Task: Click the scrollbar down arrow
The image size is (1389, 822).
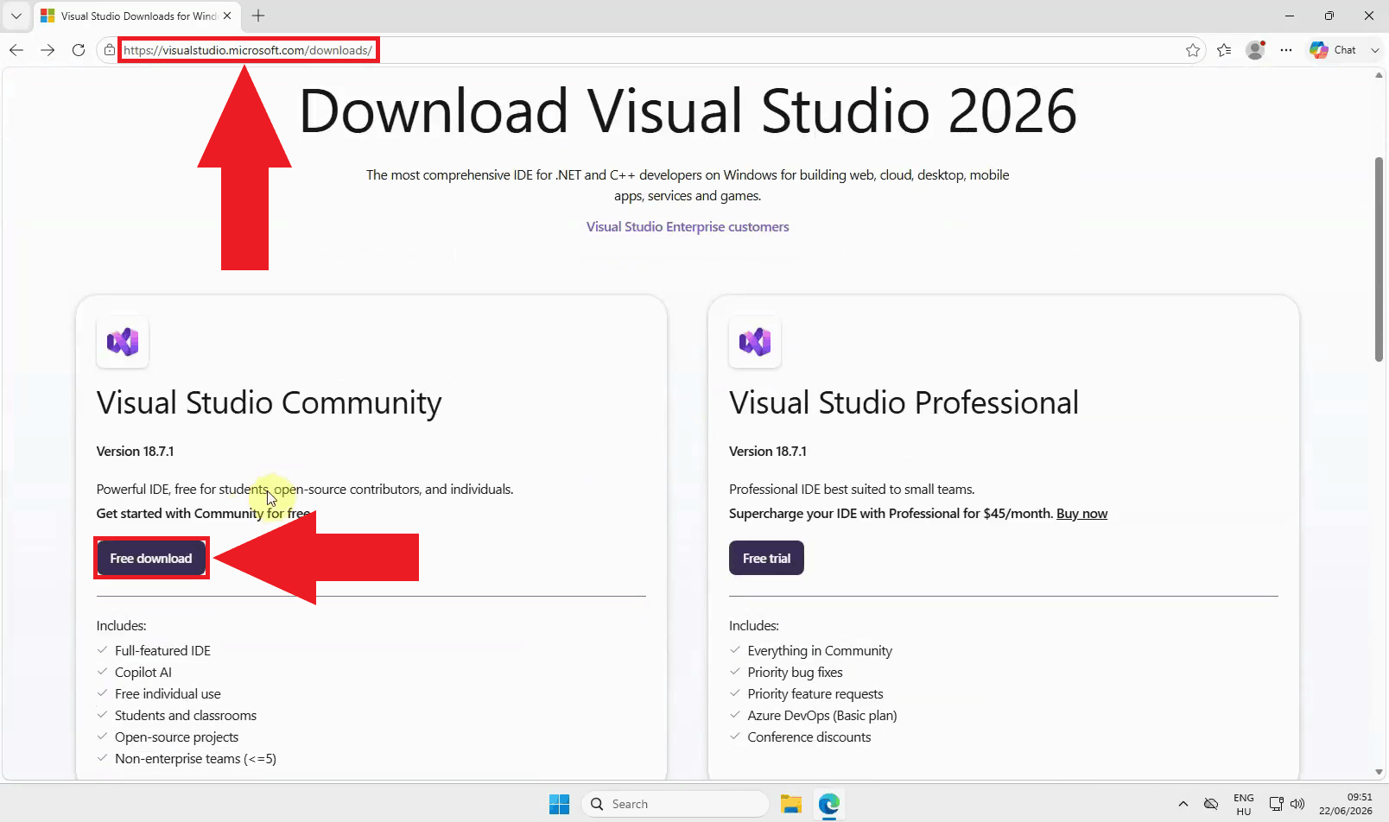Action: pyautogui.click(x=1379, y=772)
